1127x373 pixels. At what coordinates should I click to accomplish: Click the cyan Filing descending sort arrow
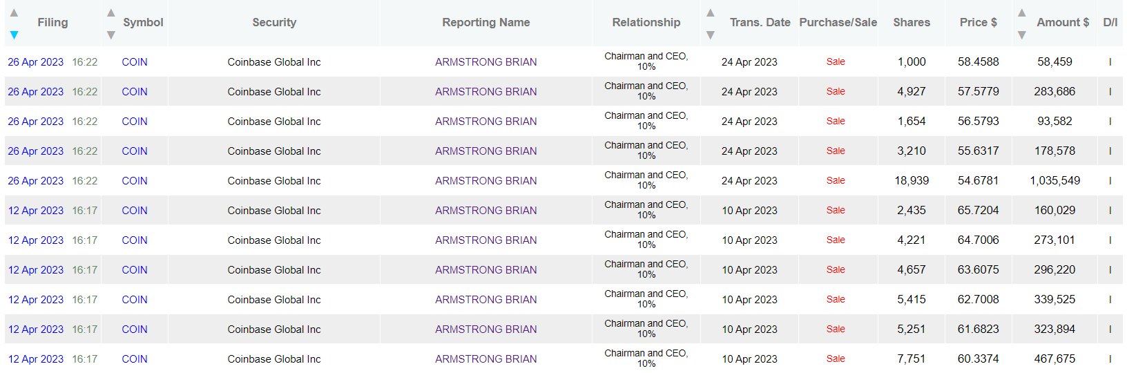coord(14,35)
